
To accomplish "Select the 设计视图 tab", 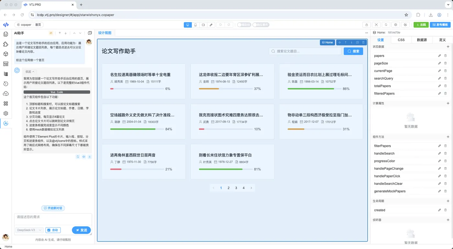I will (105, 33).
